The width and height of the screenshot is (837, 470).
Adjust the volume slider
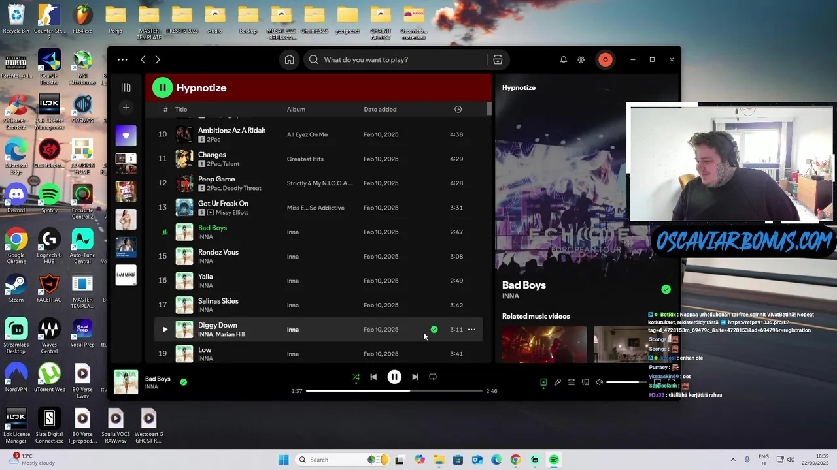626,382
